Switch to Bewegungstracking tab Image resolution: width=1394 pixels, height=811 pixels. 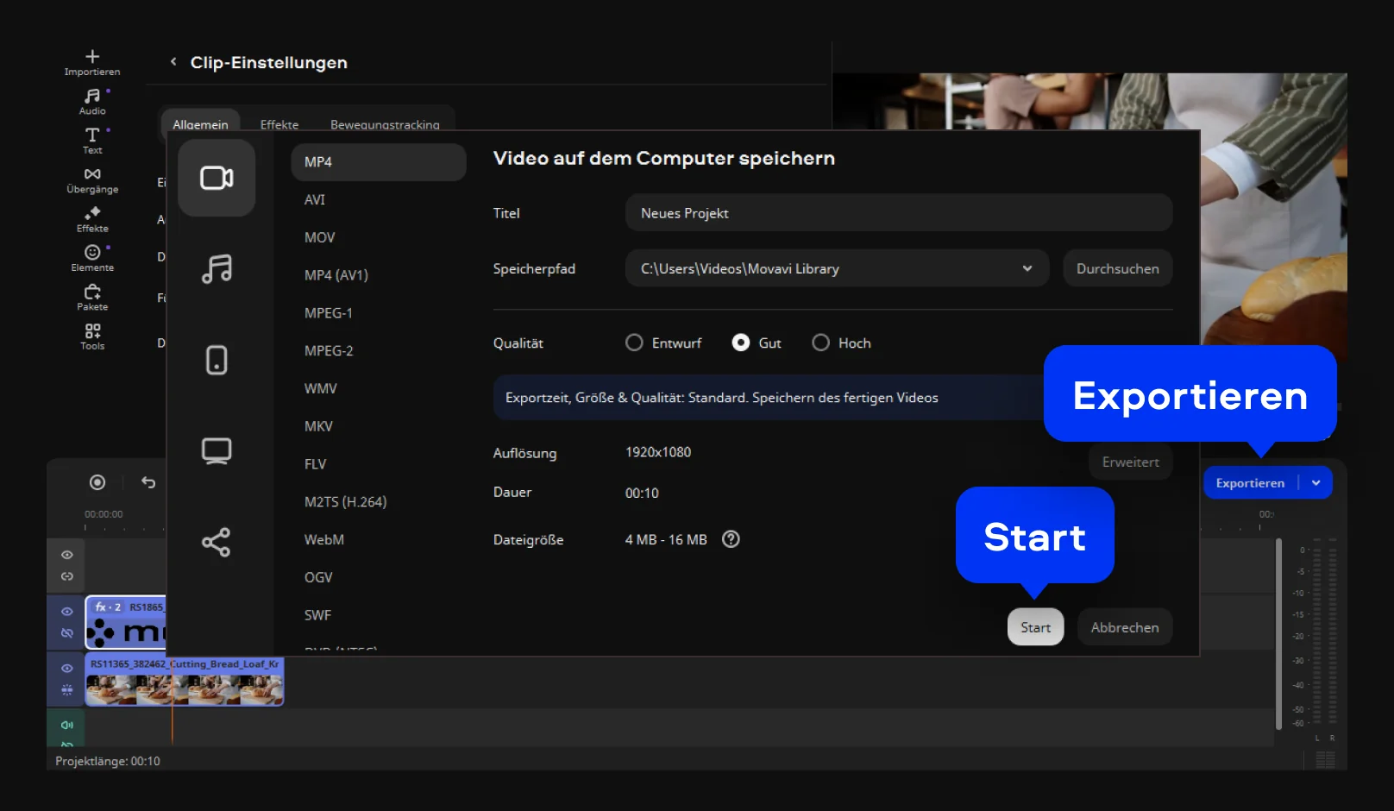click(385, 123)
